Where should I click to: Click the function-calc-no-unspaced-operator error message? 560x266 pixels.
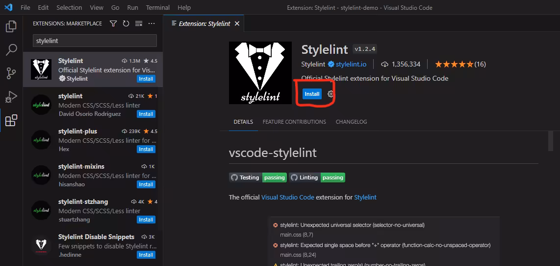[385, 245]
